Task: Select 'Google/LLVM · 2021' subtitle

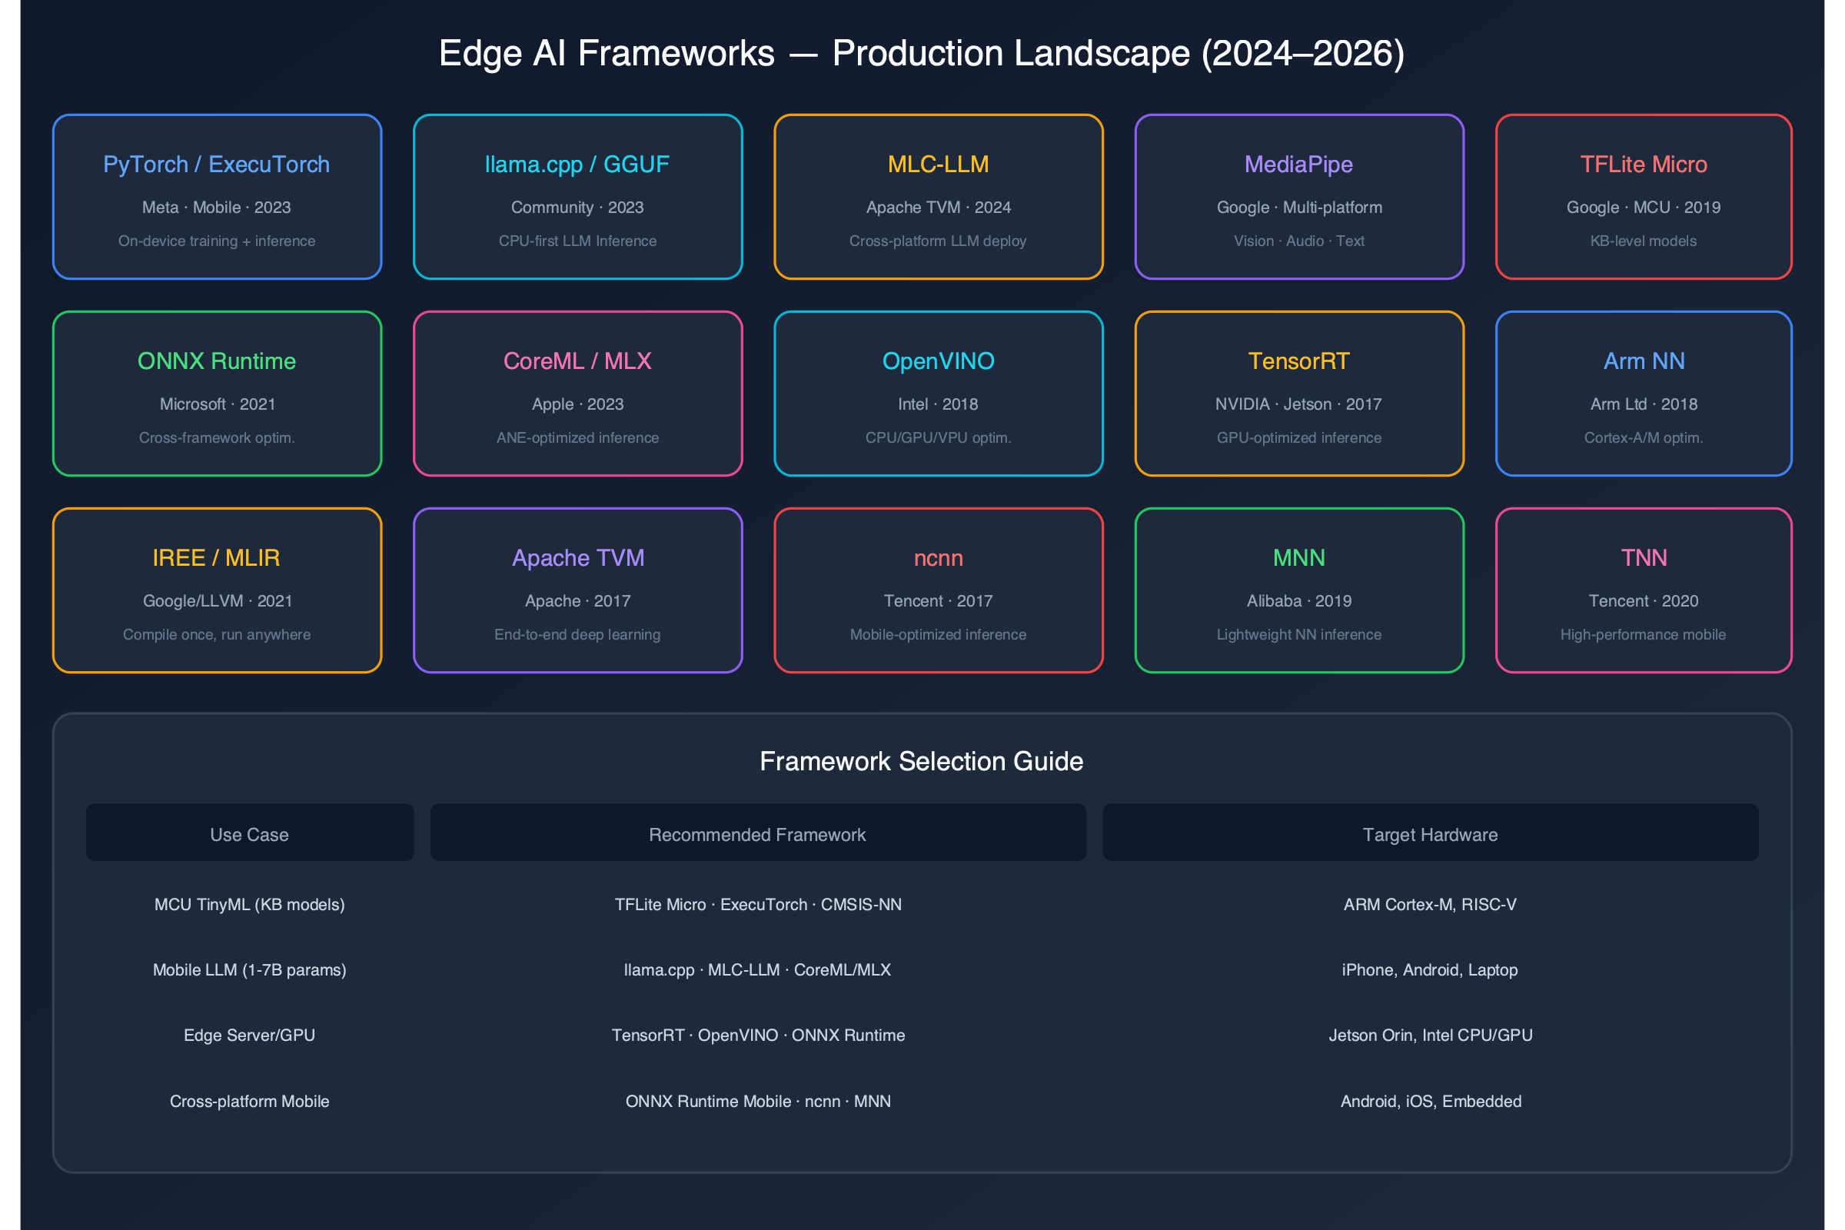Action: [x=218, y=601]
